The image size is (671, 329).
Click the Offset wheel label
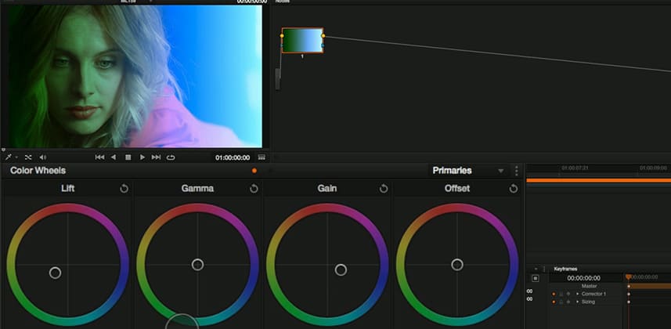[x=457, y=189]
